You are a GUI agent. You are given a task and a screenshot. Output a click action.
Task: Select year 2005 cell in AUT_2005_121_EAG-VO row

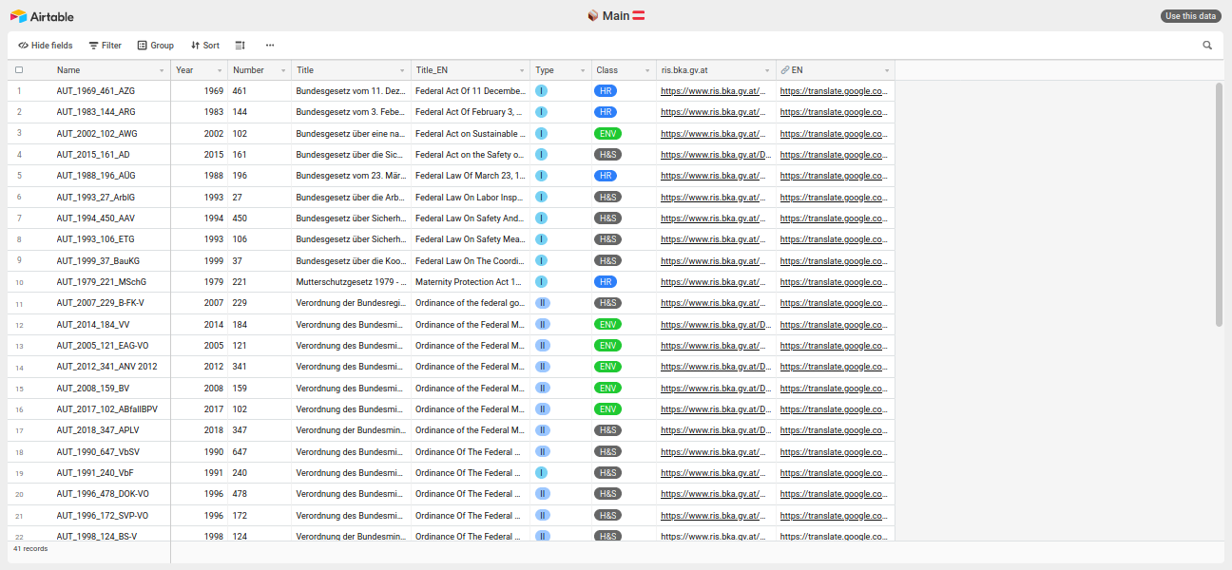200,346
